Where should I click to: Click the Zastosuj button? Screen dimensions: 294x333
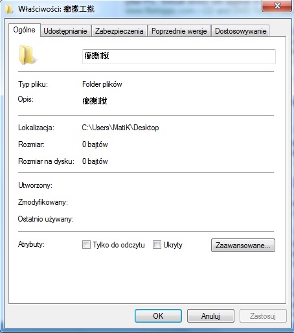263,316
